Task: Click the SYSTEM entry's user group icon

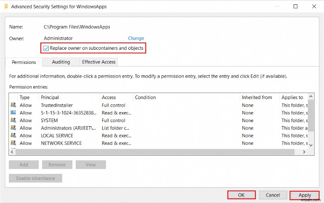Action: tap(13, 121)
